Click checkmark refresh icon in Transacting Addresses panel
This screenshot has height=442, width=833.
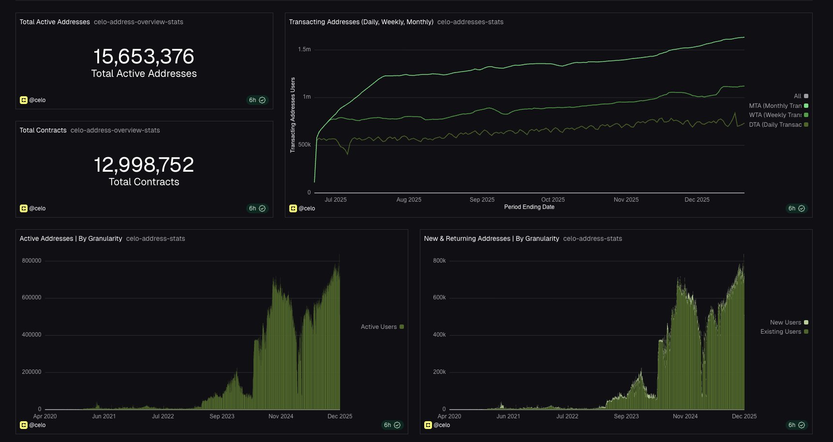[802, 208]
